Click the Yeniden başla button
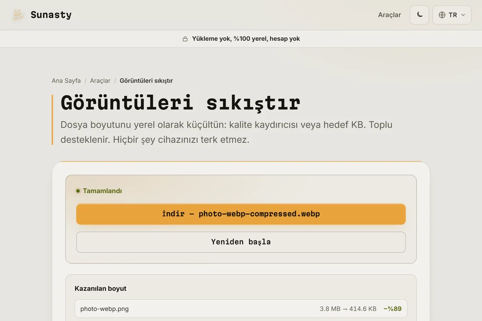The image size is (482, 321). coord(241,242)
